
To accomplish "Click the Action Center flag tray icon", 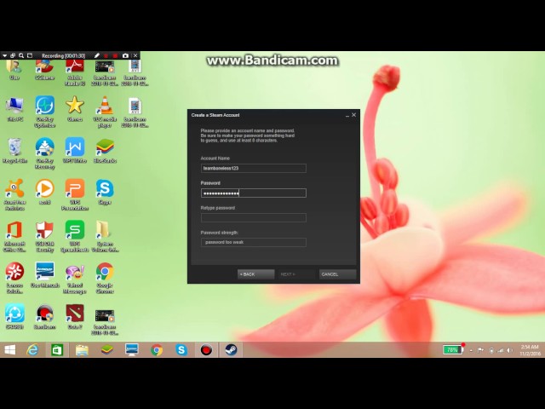I will [480, 350].
